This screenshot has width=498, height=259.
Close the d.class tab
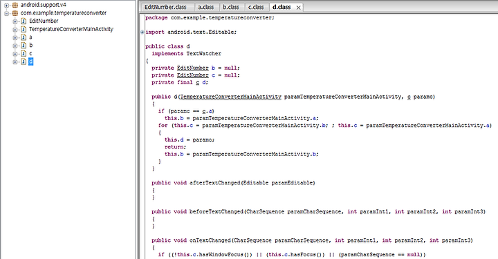[298, 8]
